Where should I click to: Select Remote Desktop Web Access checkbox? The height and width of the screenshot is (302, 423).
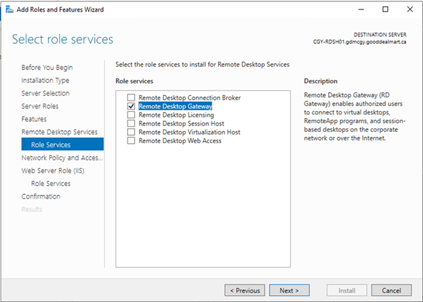click(131, 140)
